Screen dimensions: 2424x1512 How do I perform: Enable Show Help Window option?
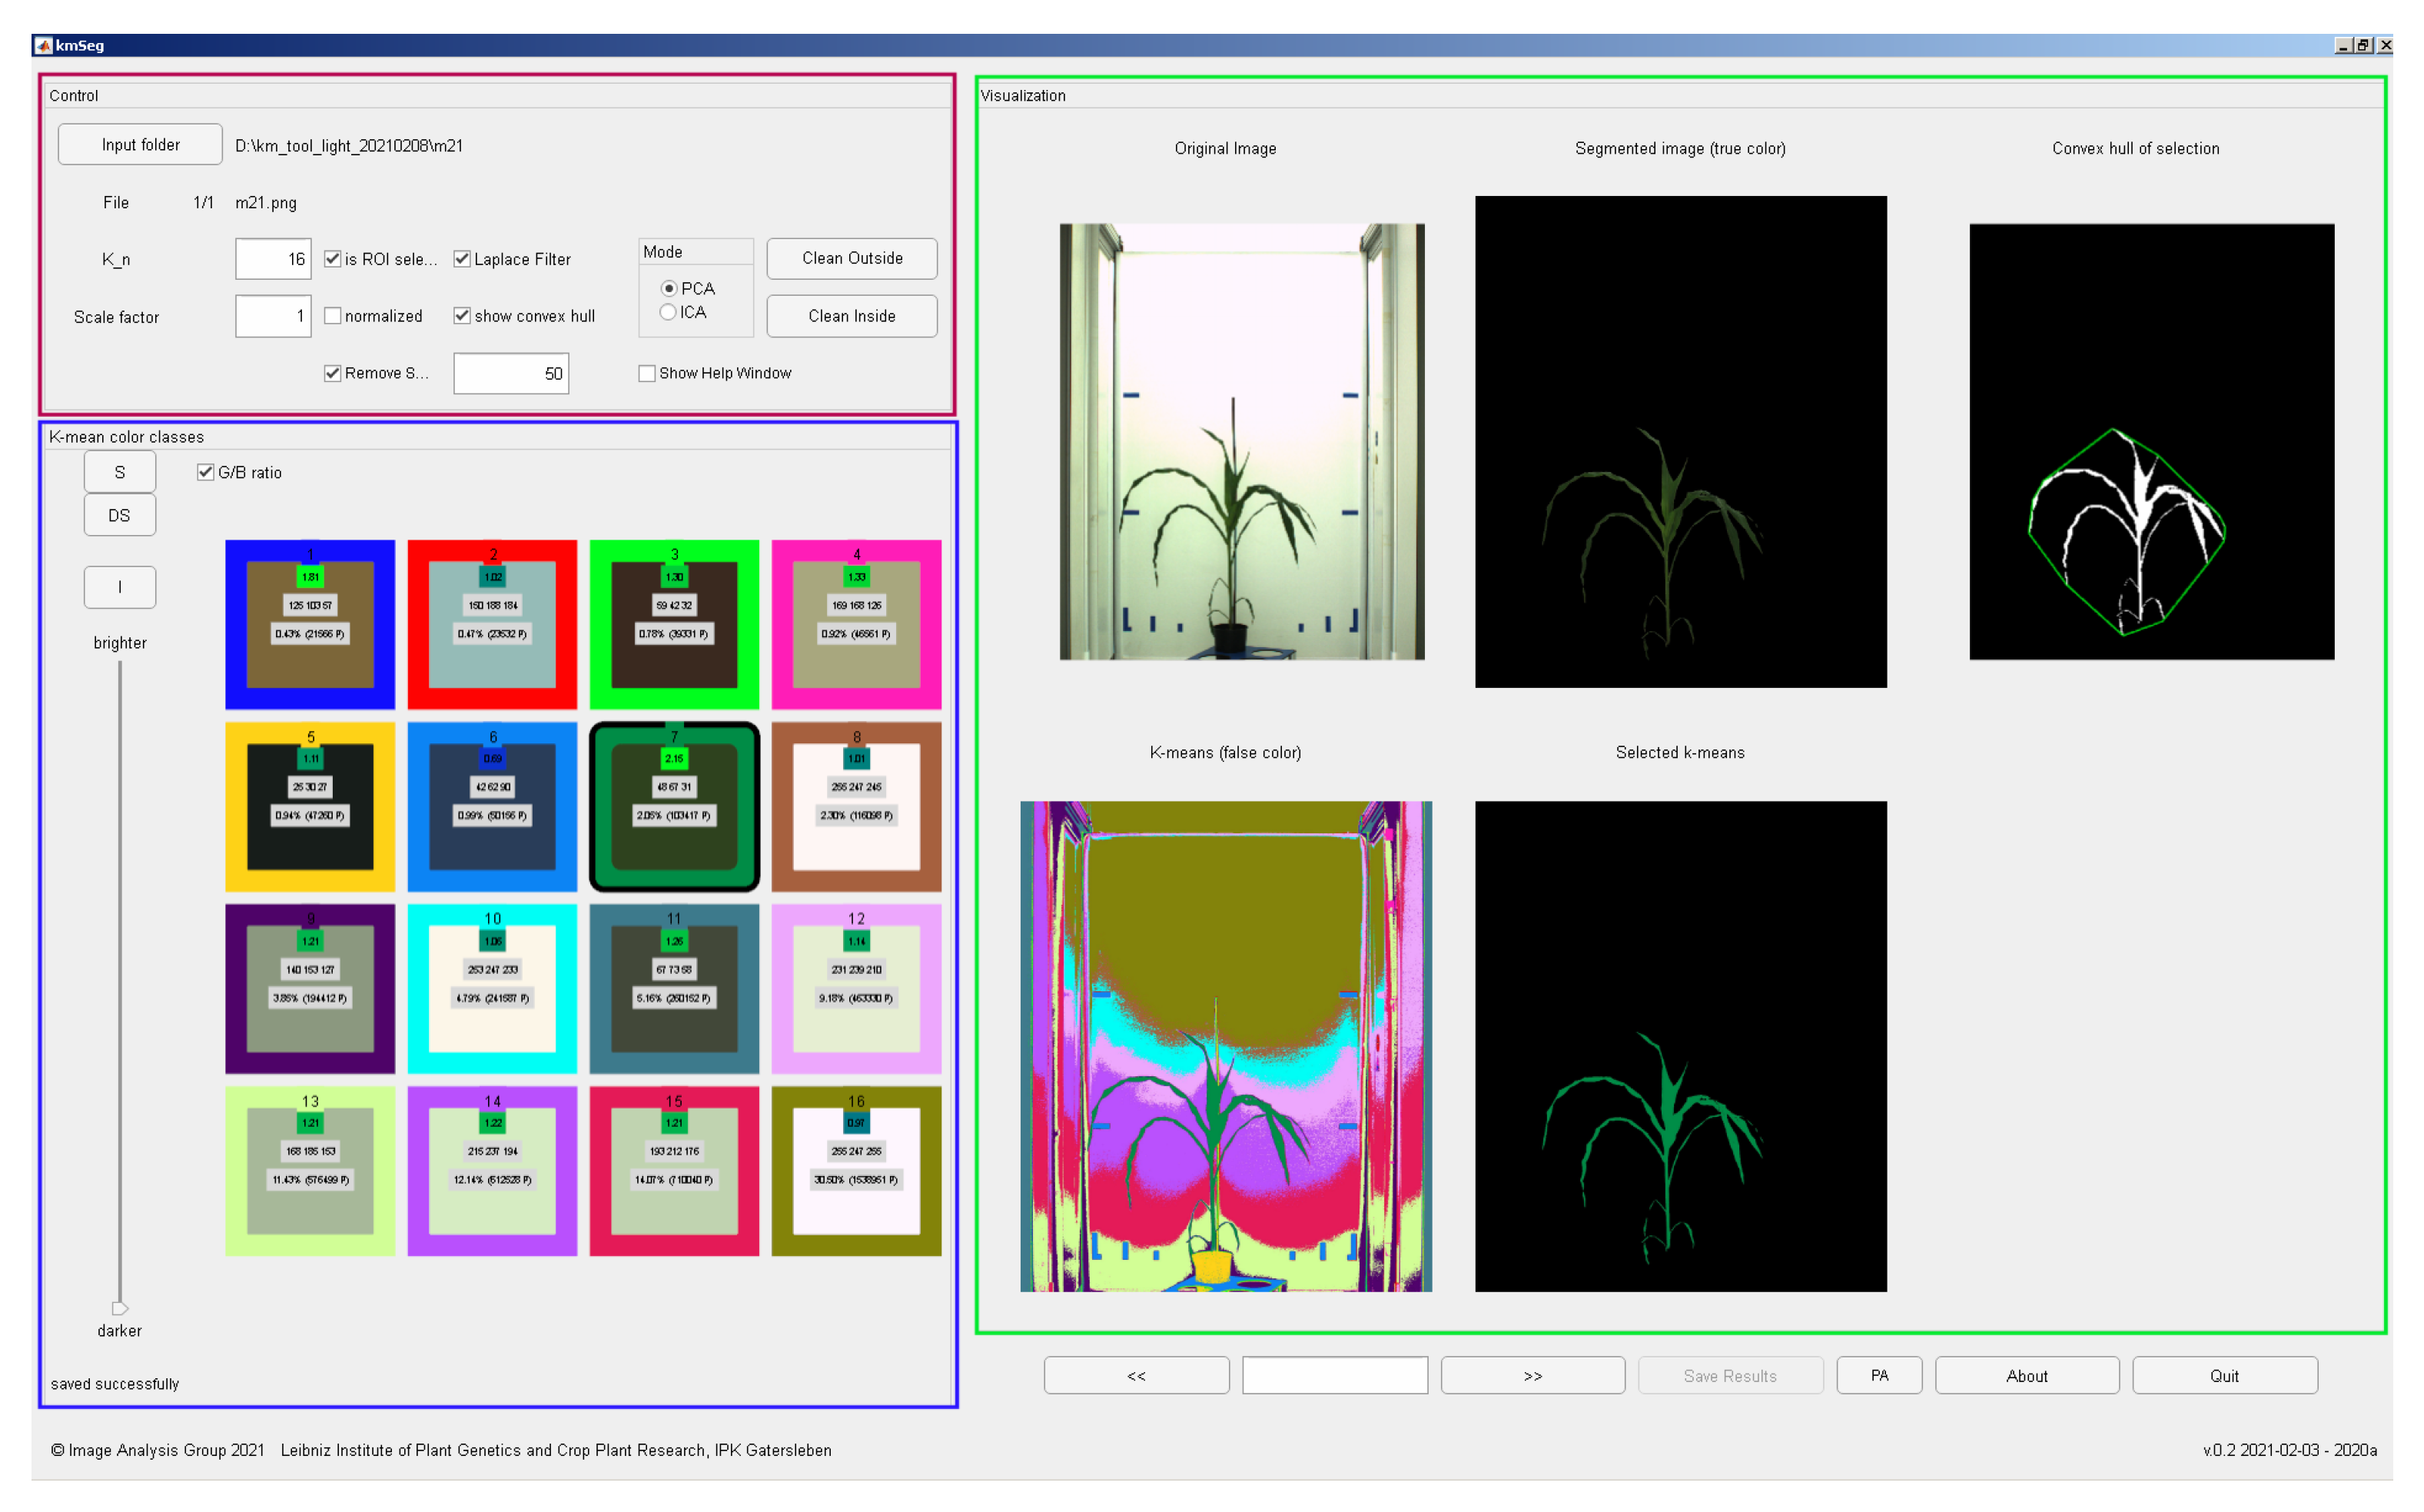[x=647, y=373]
